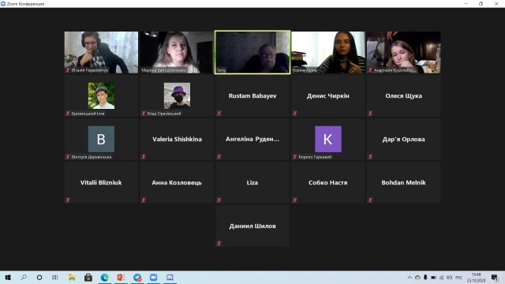Click muted mic icon on Денис Чиркін tile

click(x=294, y=114)
